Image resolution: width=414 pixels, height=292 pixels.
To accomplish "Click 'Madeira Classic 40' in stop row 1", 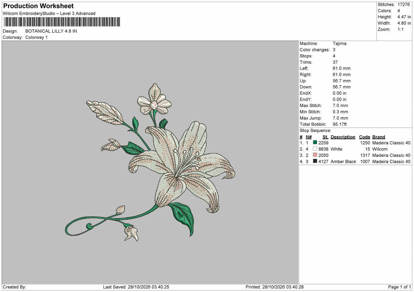I will [x=392, y=143].
